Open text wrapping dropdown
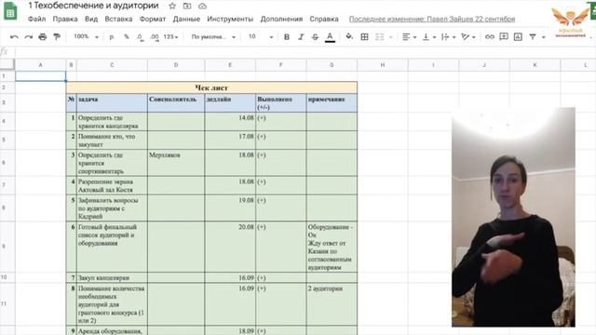The image size is (596, 335). [x=449, y=37]
